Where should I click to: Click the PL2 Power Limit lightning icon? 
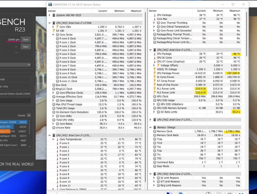tap(155, 93)
